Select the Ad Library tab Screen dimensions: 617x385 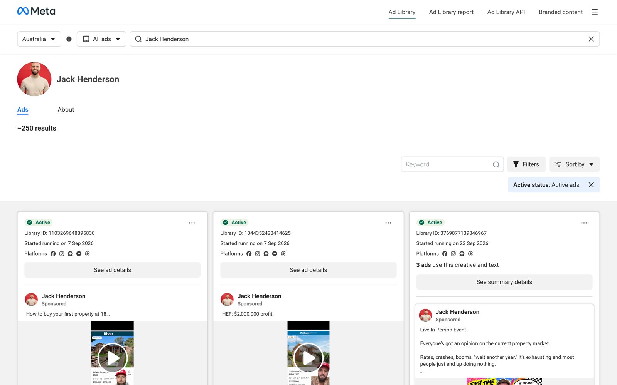coord(402,12)
